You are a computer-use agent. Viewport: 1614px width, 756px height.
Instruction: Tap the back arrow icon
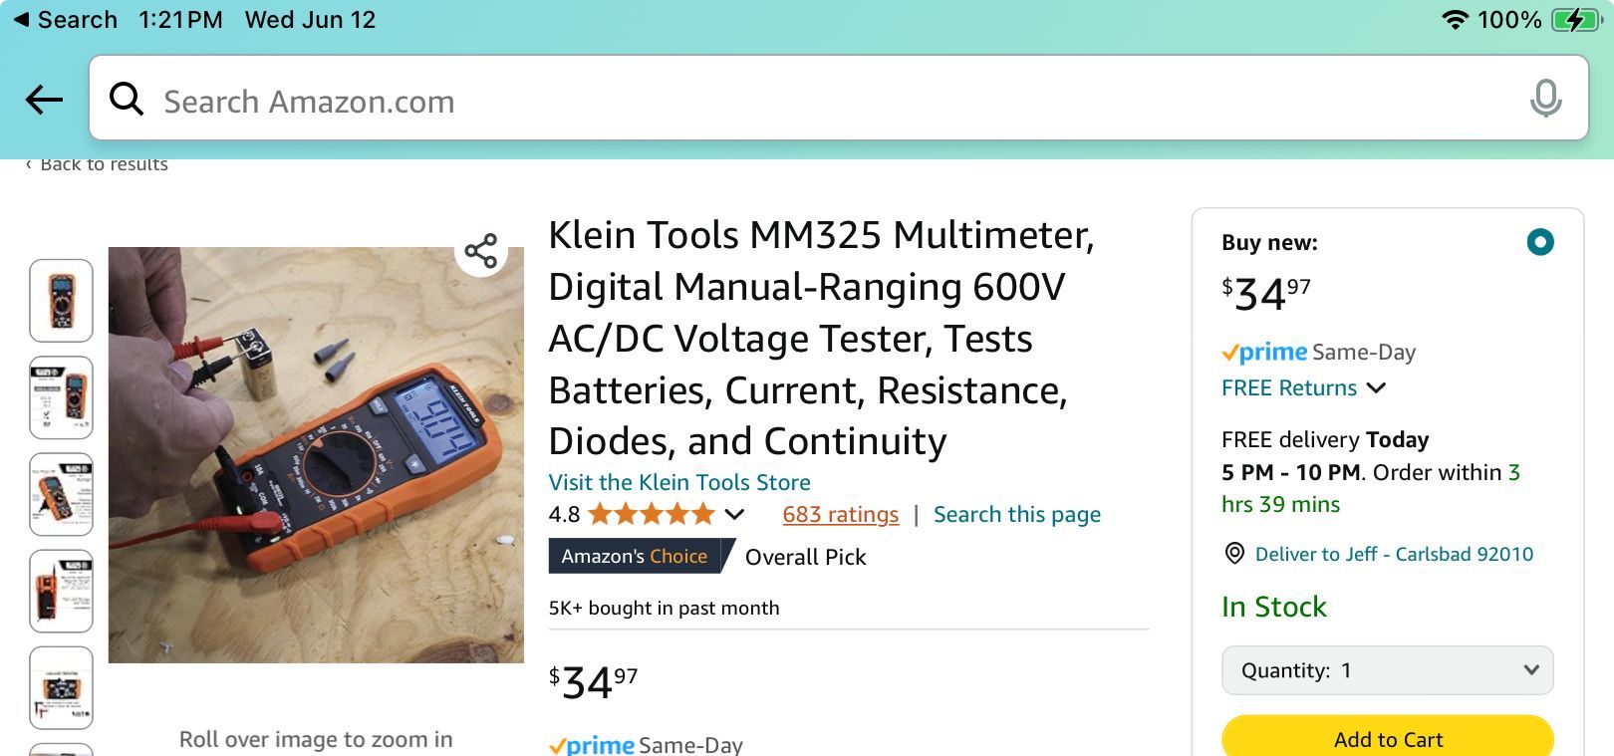click(x=45, y=99)
